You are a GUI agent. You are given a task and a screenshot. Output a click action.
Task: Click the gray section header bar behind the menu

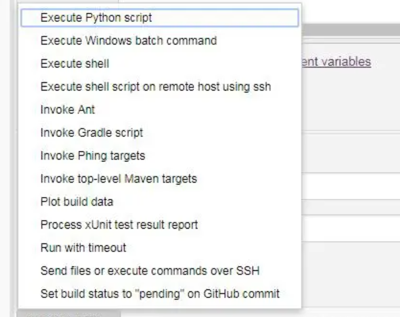coord(350,30)
